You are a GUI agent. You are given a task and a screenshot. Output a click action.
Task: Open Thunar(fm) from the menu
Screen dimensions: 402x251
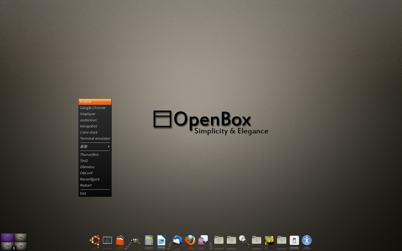pyautogui.click(x=95, y=155)
